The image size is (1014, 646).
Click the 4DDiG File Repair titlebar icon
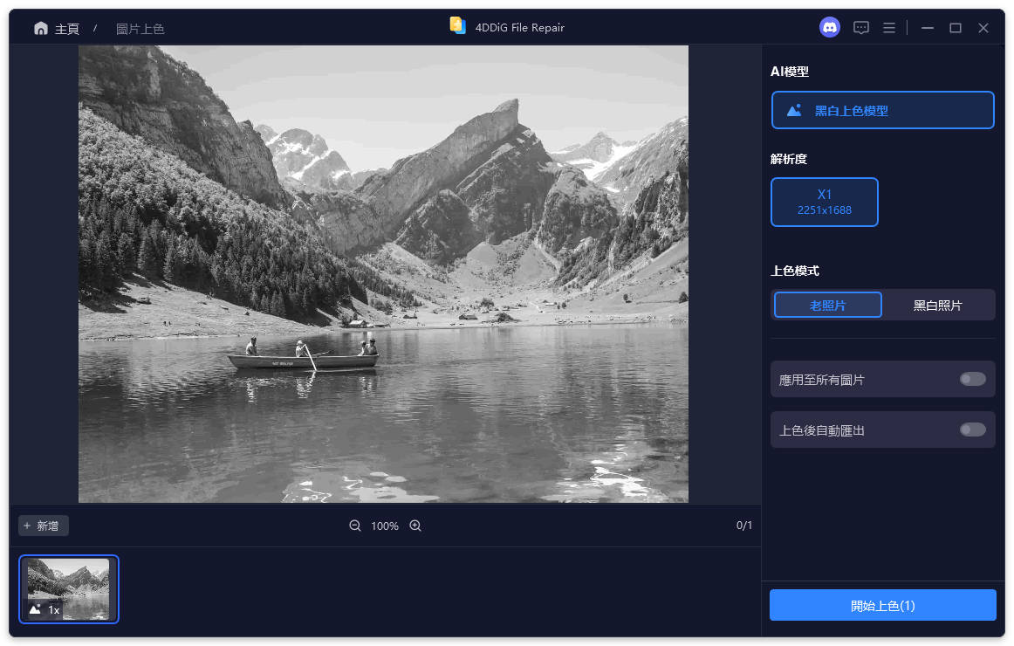[x=457, y=26]
